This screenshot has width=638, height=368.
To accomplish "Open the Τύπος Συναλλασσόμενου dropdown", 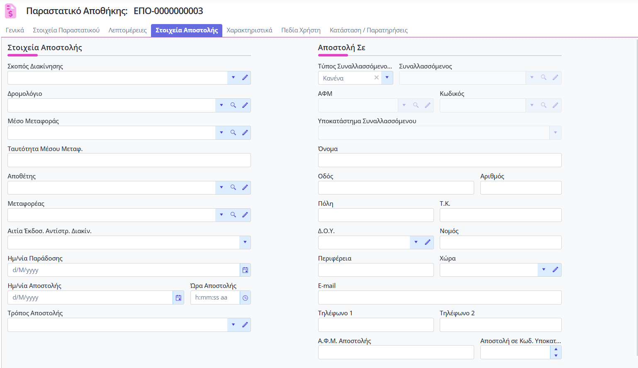I will [387, 78].
